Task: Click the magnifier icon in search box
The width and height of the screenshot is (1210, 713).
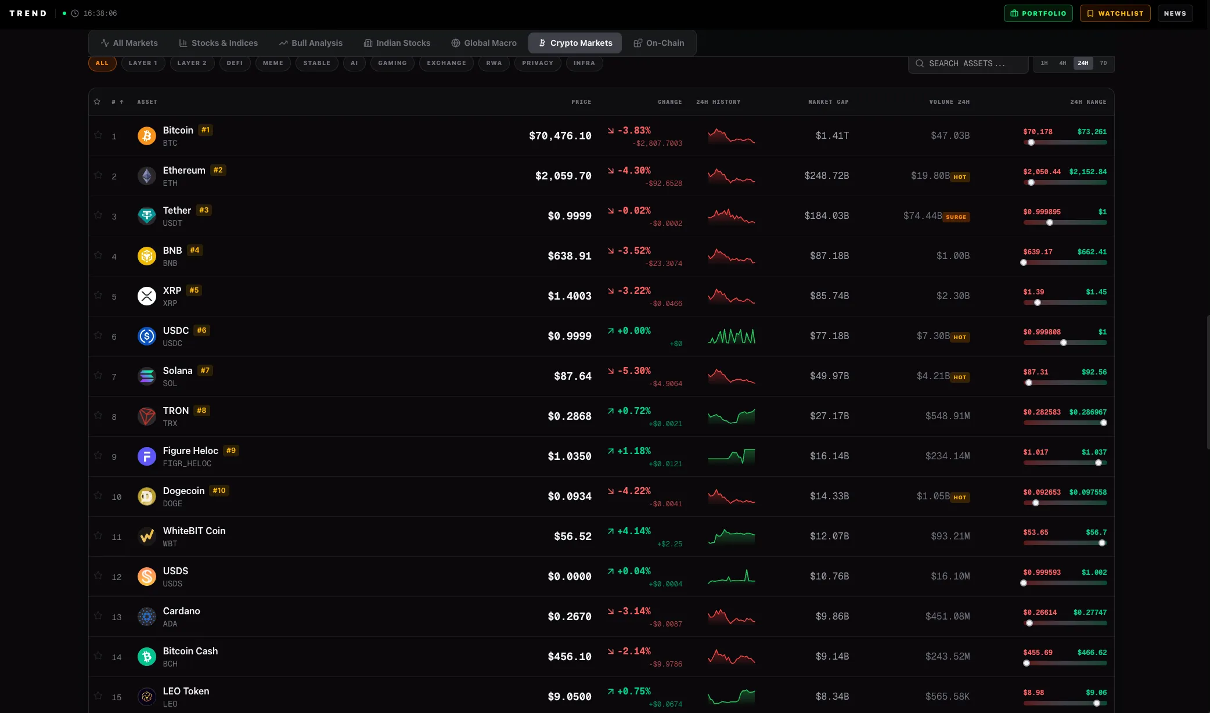Action: point(920,63)
